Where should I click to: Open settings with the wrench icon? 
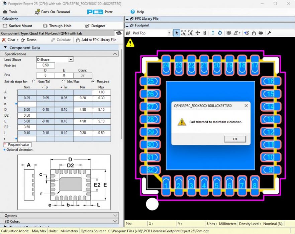[269, 33]
